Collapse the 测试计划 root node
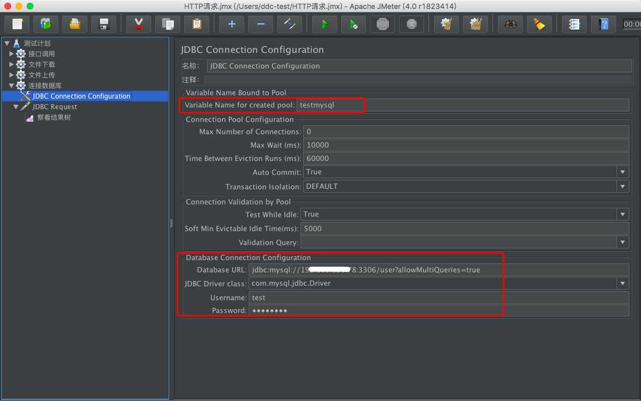 7,43
